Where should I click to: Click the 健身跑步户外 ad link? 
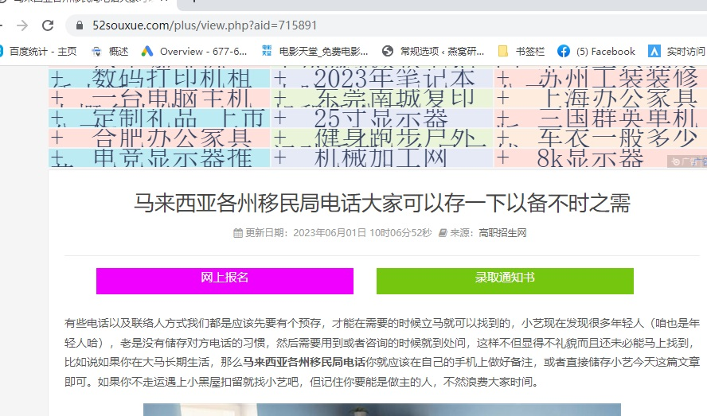click(394, 138)
